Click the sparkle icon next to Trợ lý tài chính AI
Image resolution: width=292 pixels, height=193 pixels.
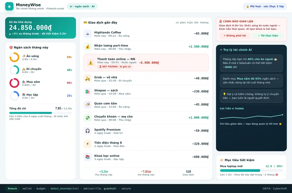point(221,50)
